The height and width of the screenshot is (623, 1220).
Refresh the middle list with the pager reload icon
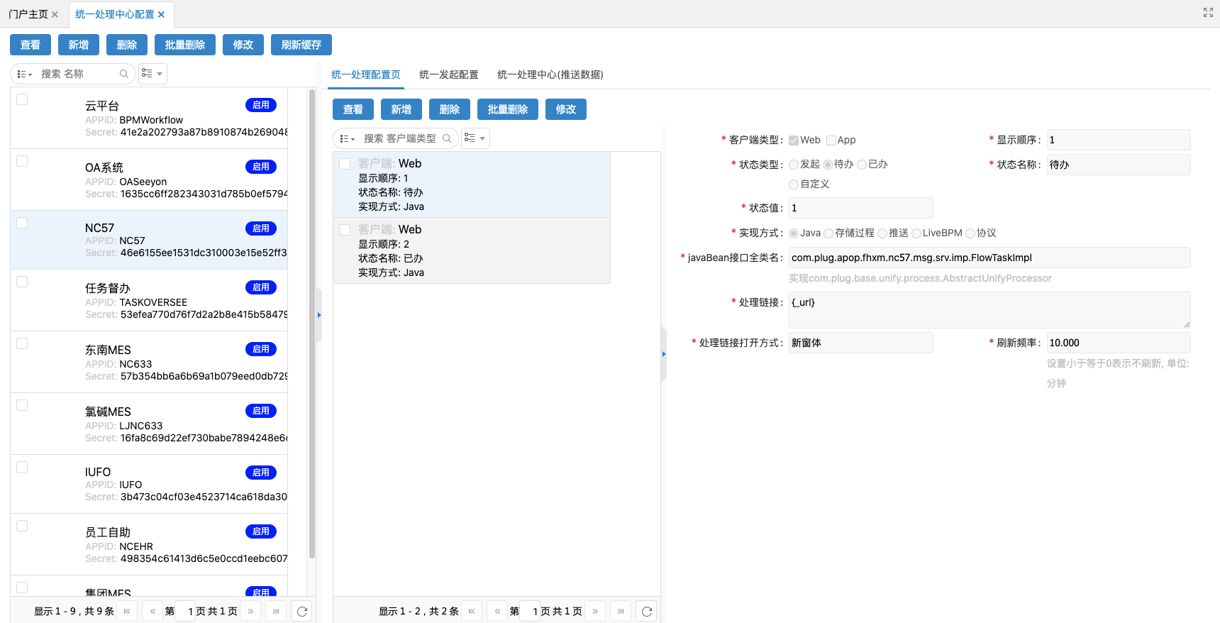647,611
